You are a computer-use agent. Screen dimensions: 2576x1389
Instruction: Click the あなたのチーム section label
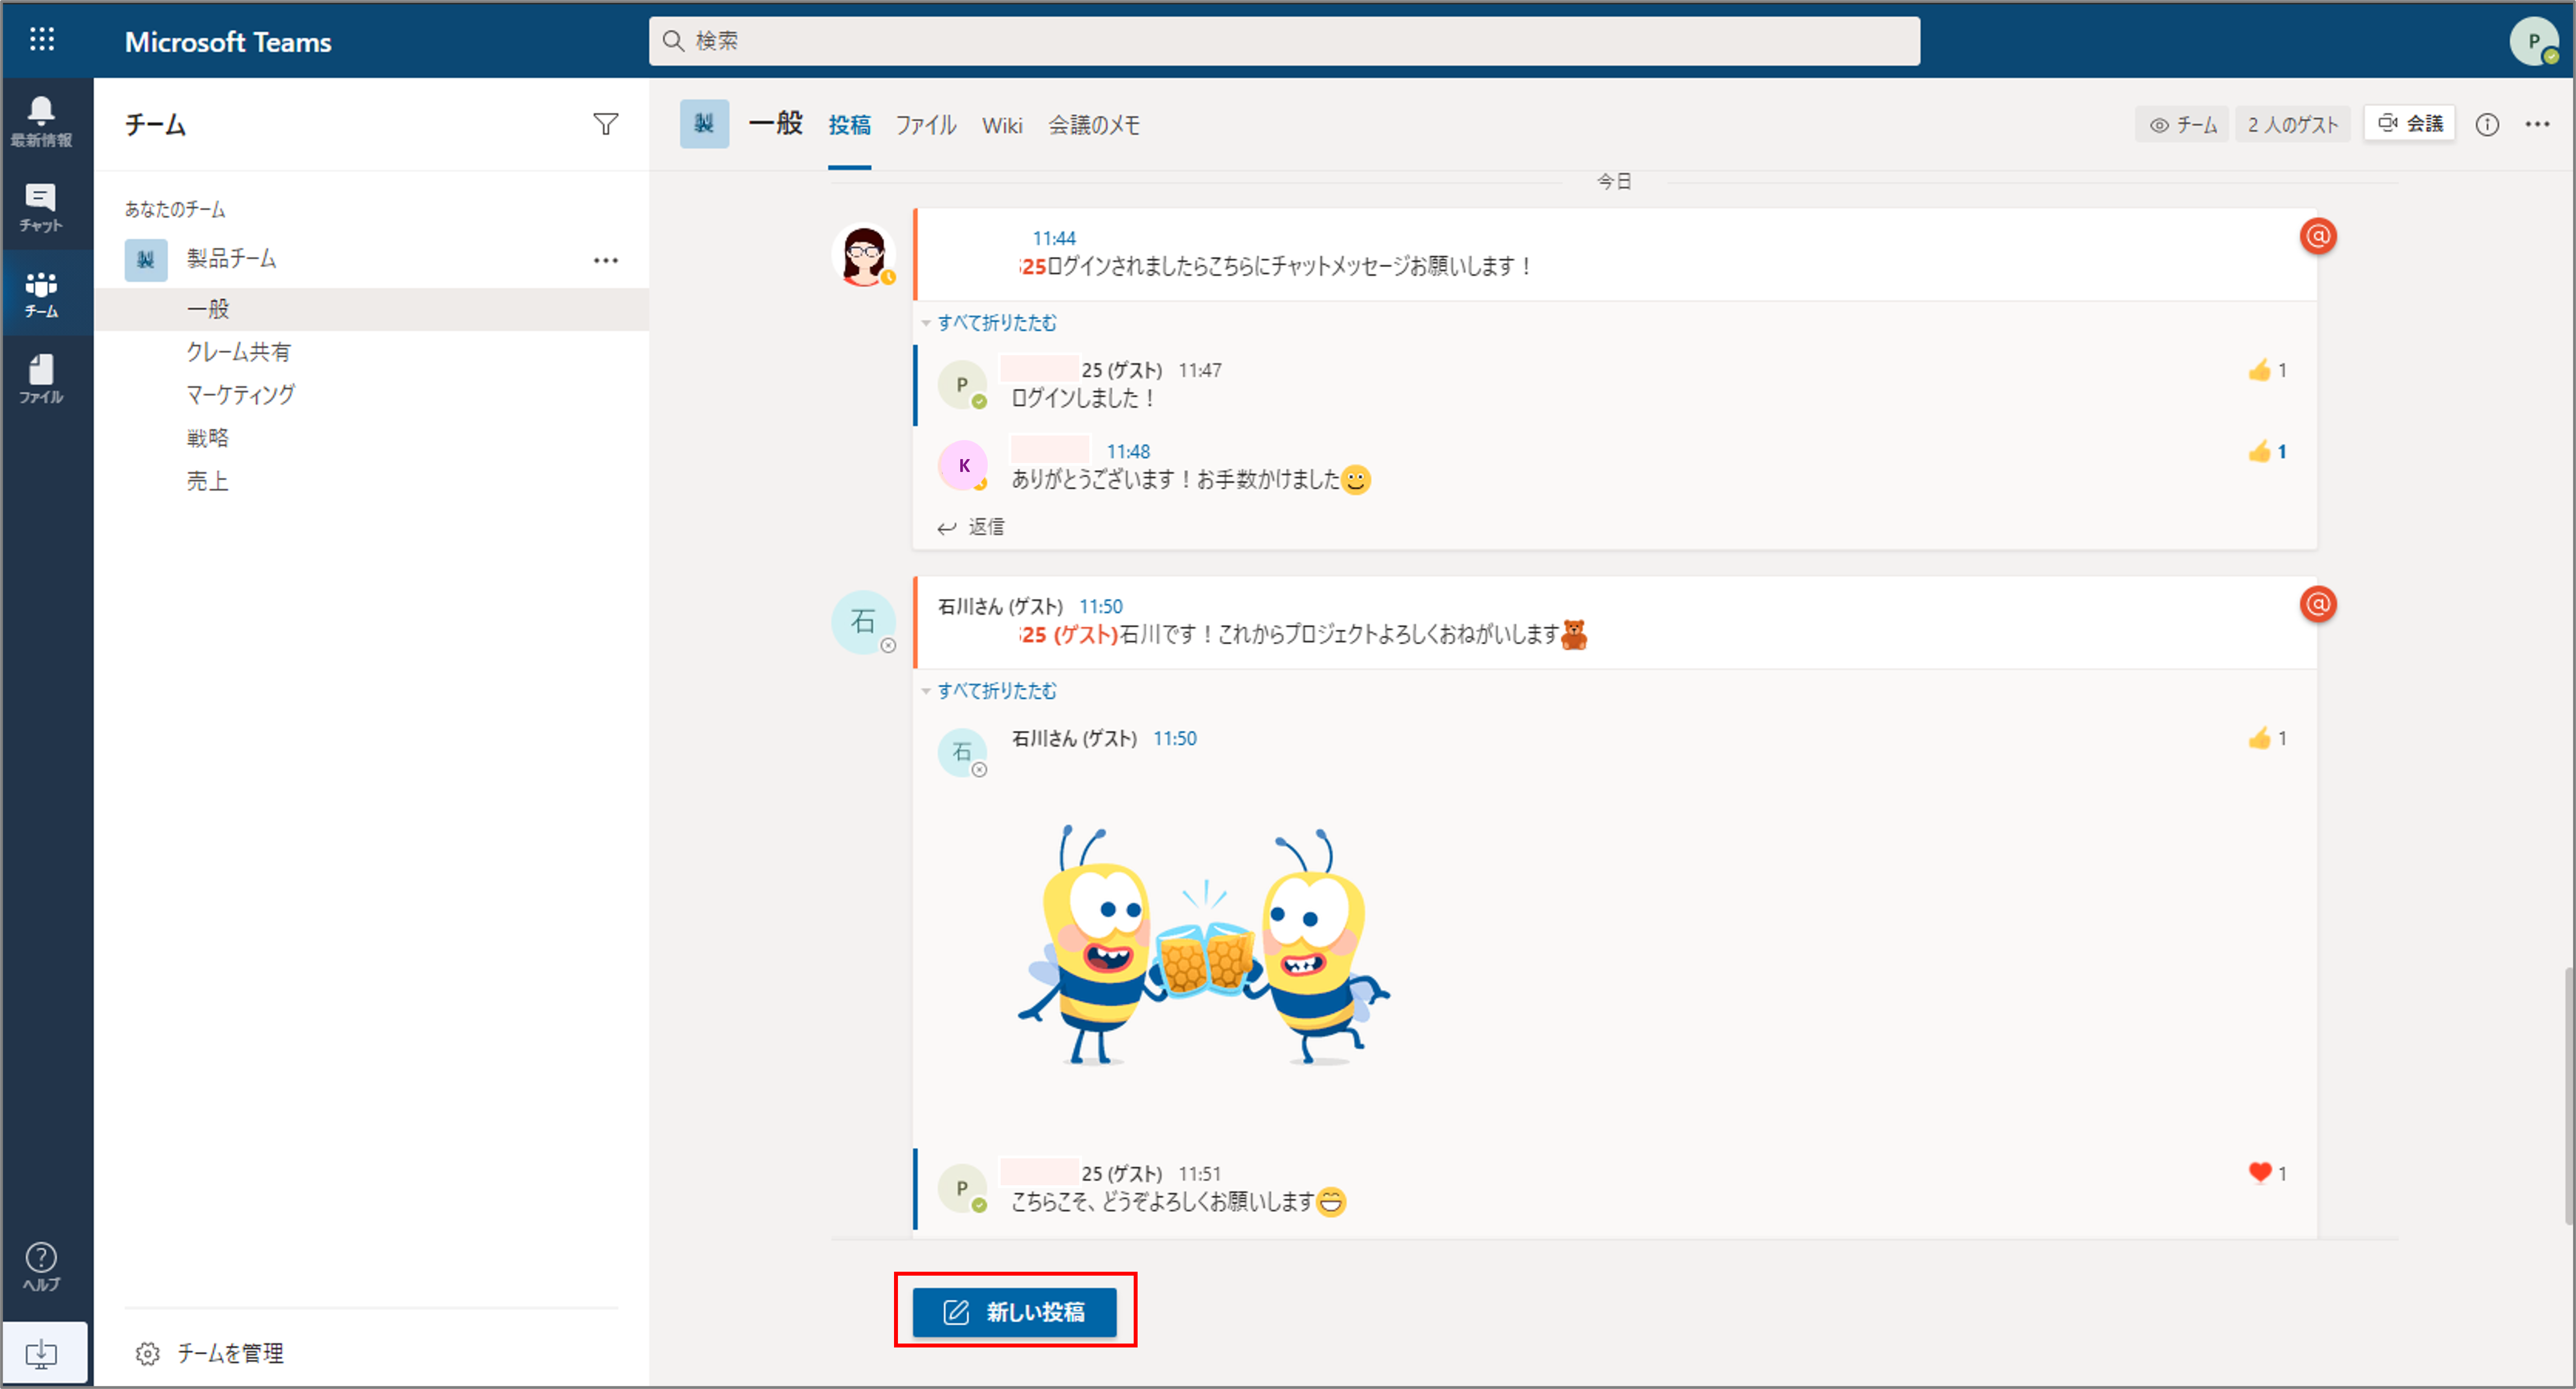point(175,209)
